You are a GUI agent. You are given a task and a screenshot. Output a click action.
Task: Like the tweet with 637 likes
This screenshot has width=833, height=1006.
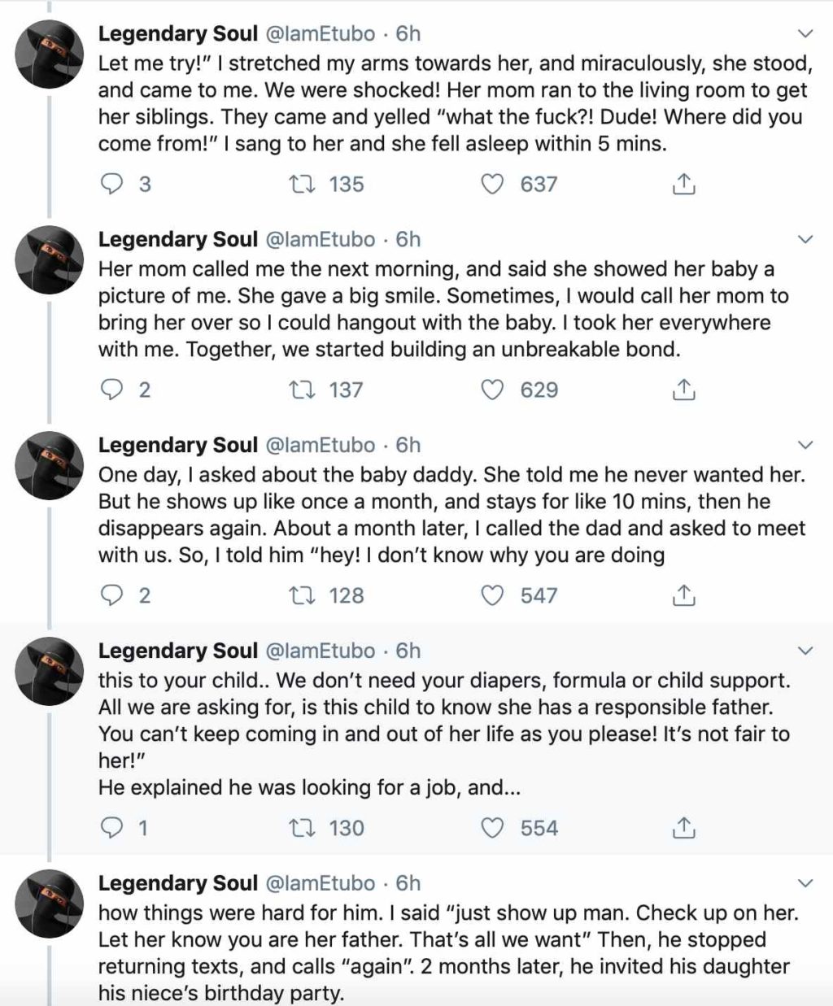(492, 185)
